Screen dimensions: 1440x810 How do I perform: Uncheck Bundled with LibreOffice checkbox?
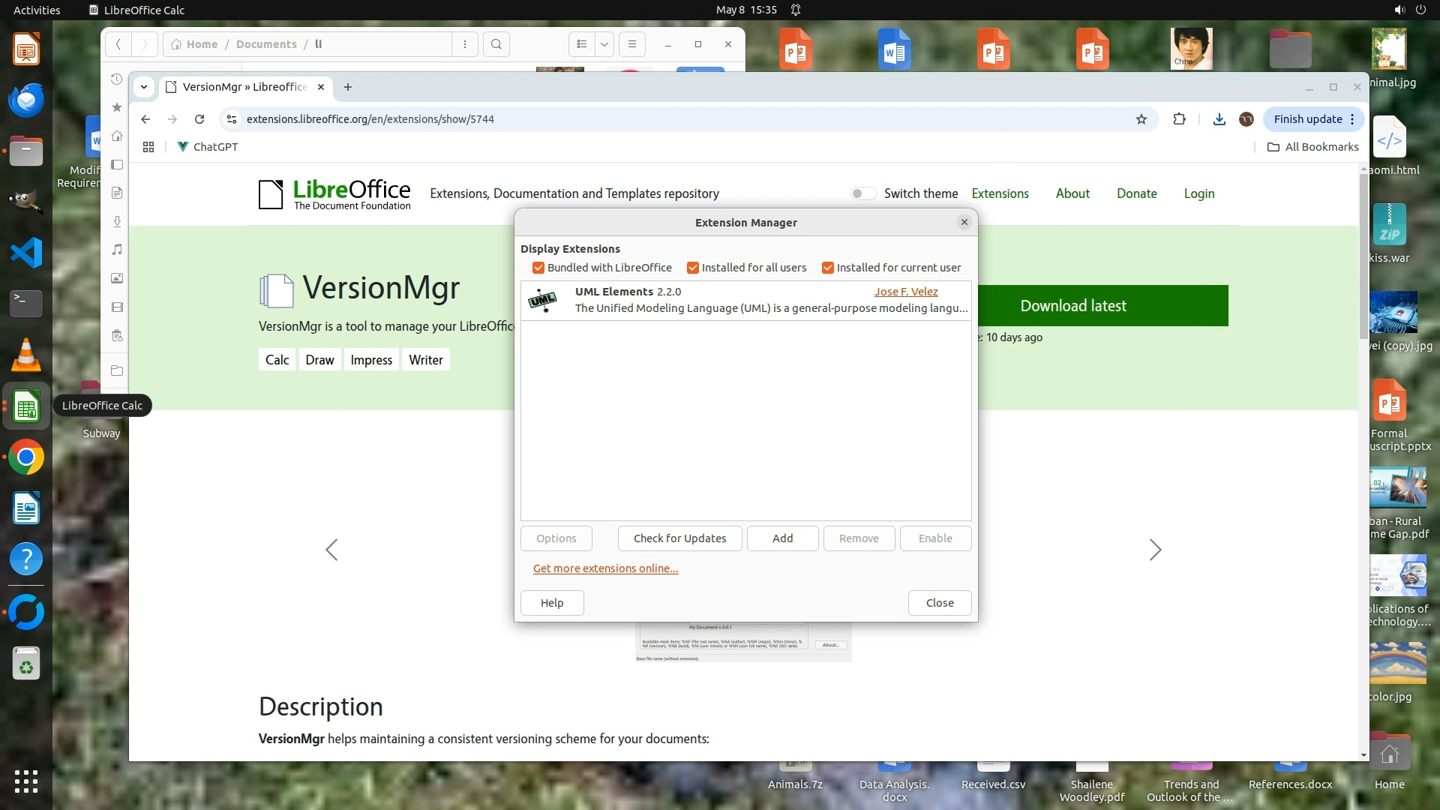(x=538, y=268)
